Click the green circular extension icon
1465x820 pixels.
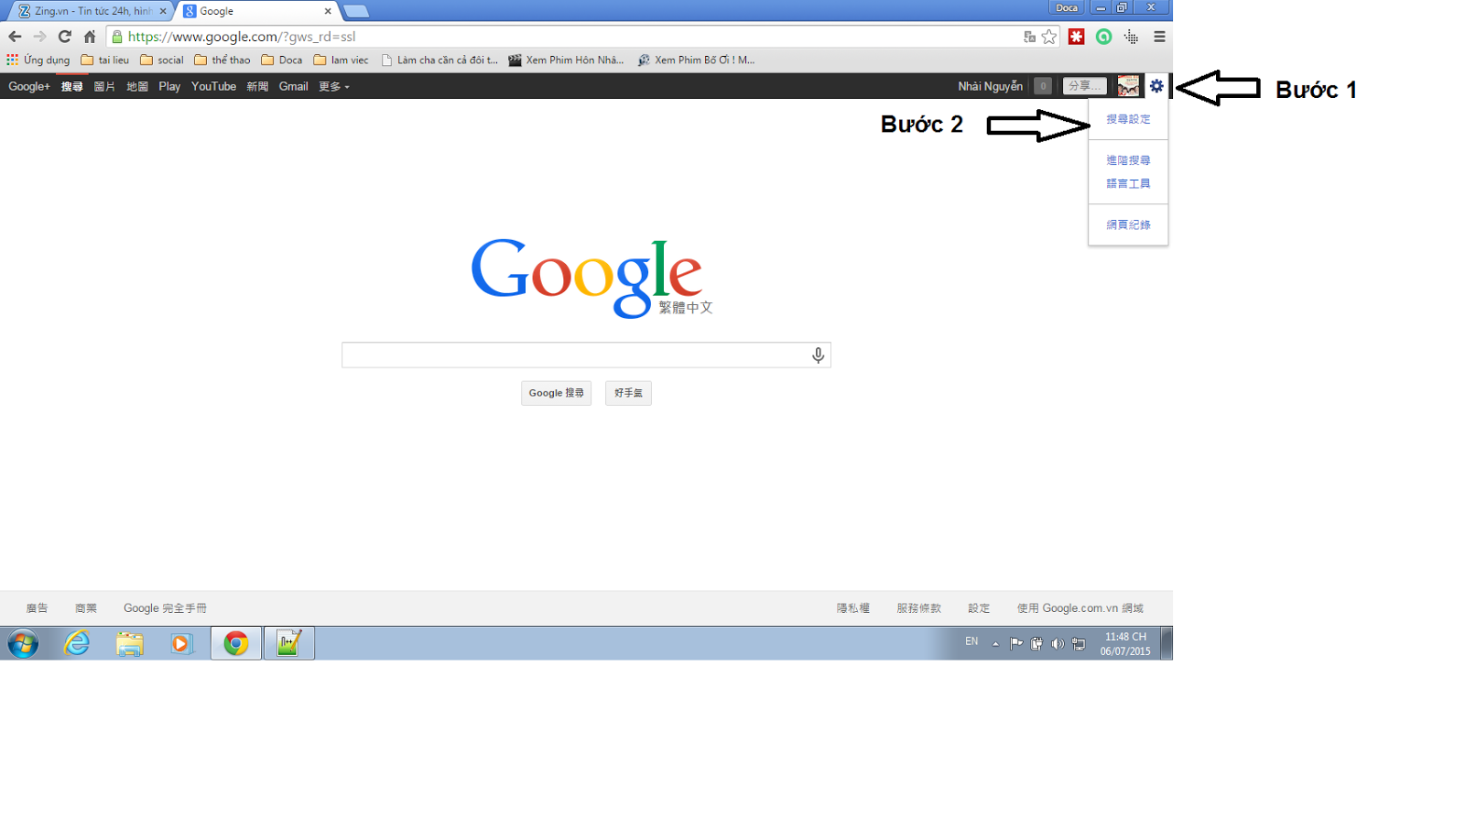[x=1104, y=37]
